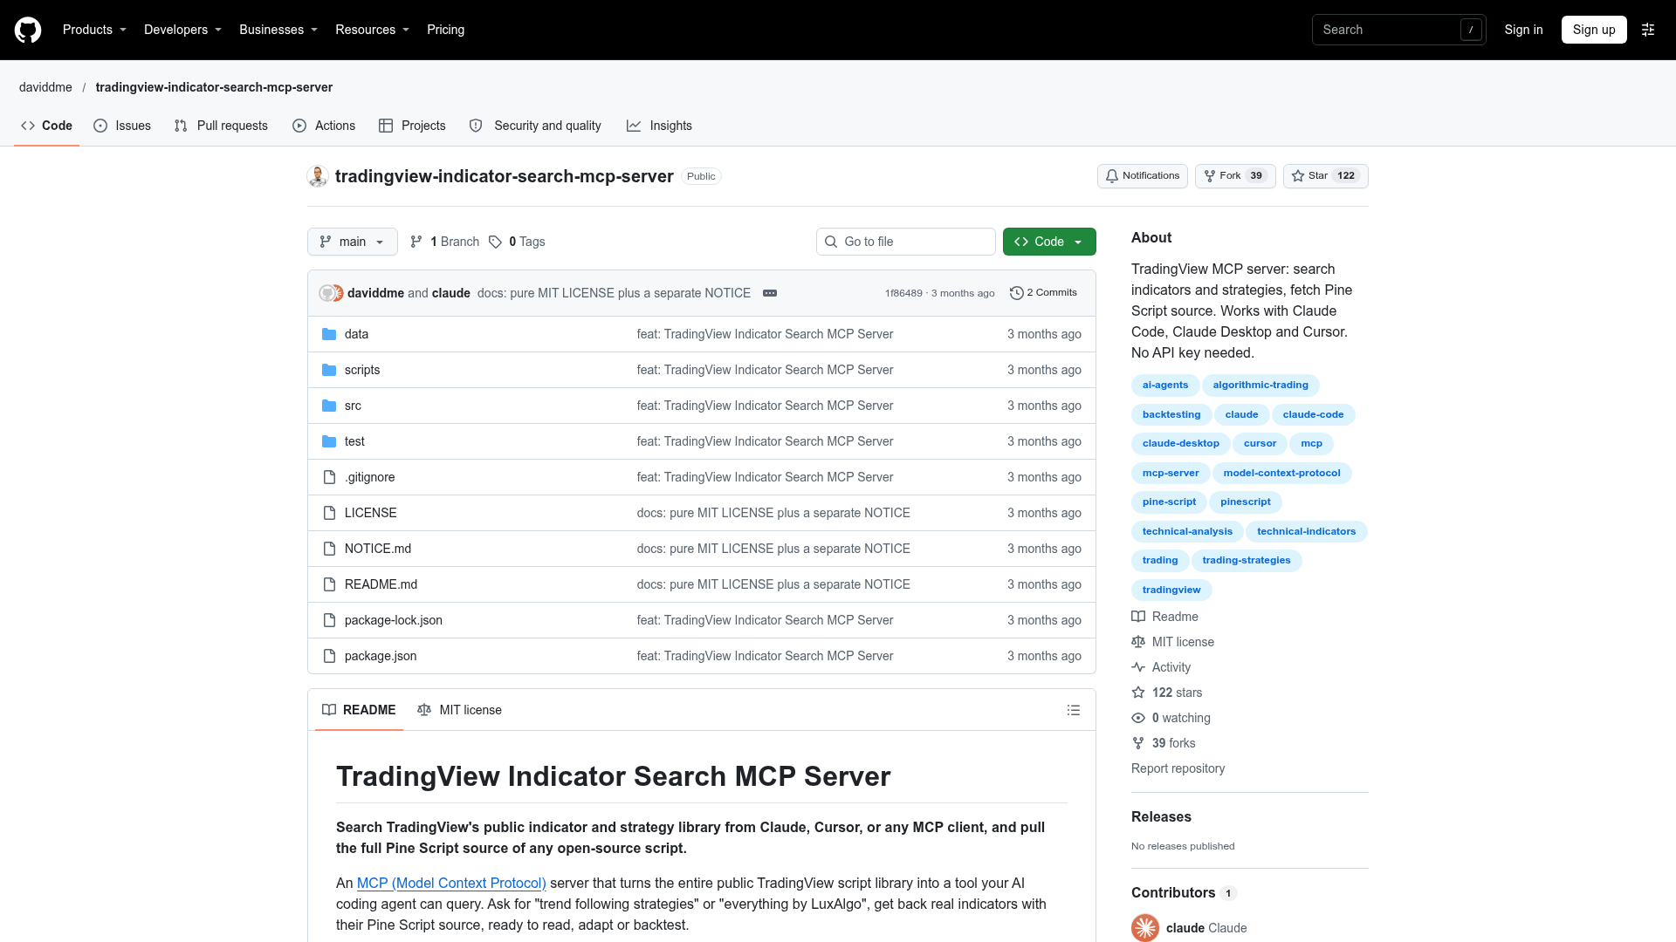Click the ai-agents topic tag

click(x=1165, y=385)
